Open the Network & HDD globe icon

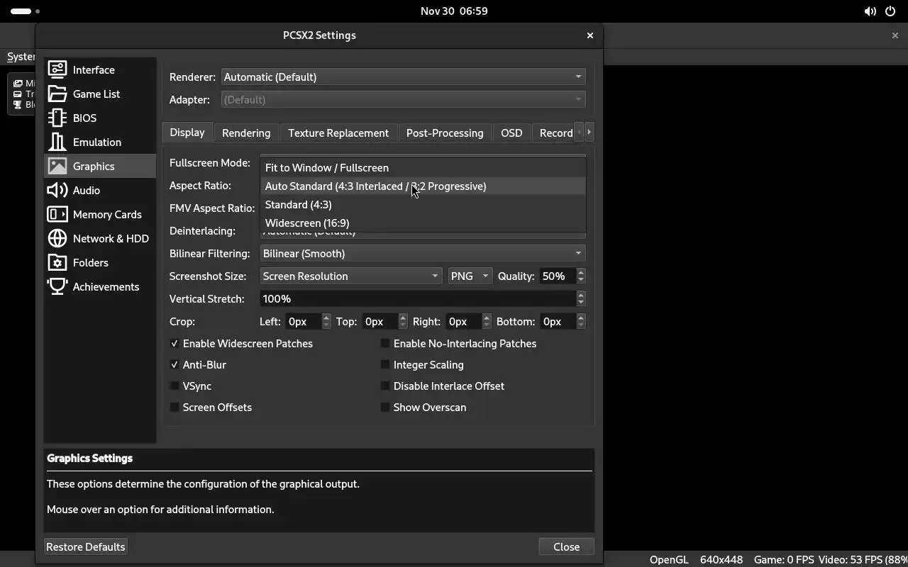pyautogui.click(x=57, y=238)
